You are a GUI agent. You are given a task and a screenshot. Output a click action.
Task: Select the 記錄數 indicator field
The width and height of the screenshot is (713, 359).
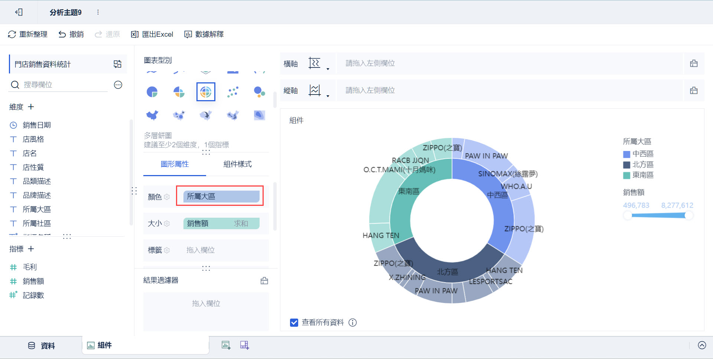click(x=33, y=295)
